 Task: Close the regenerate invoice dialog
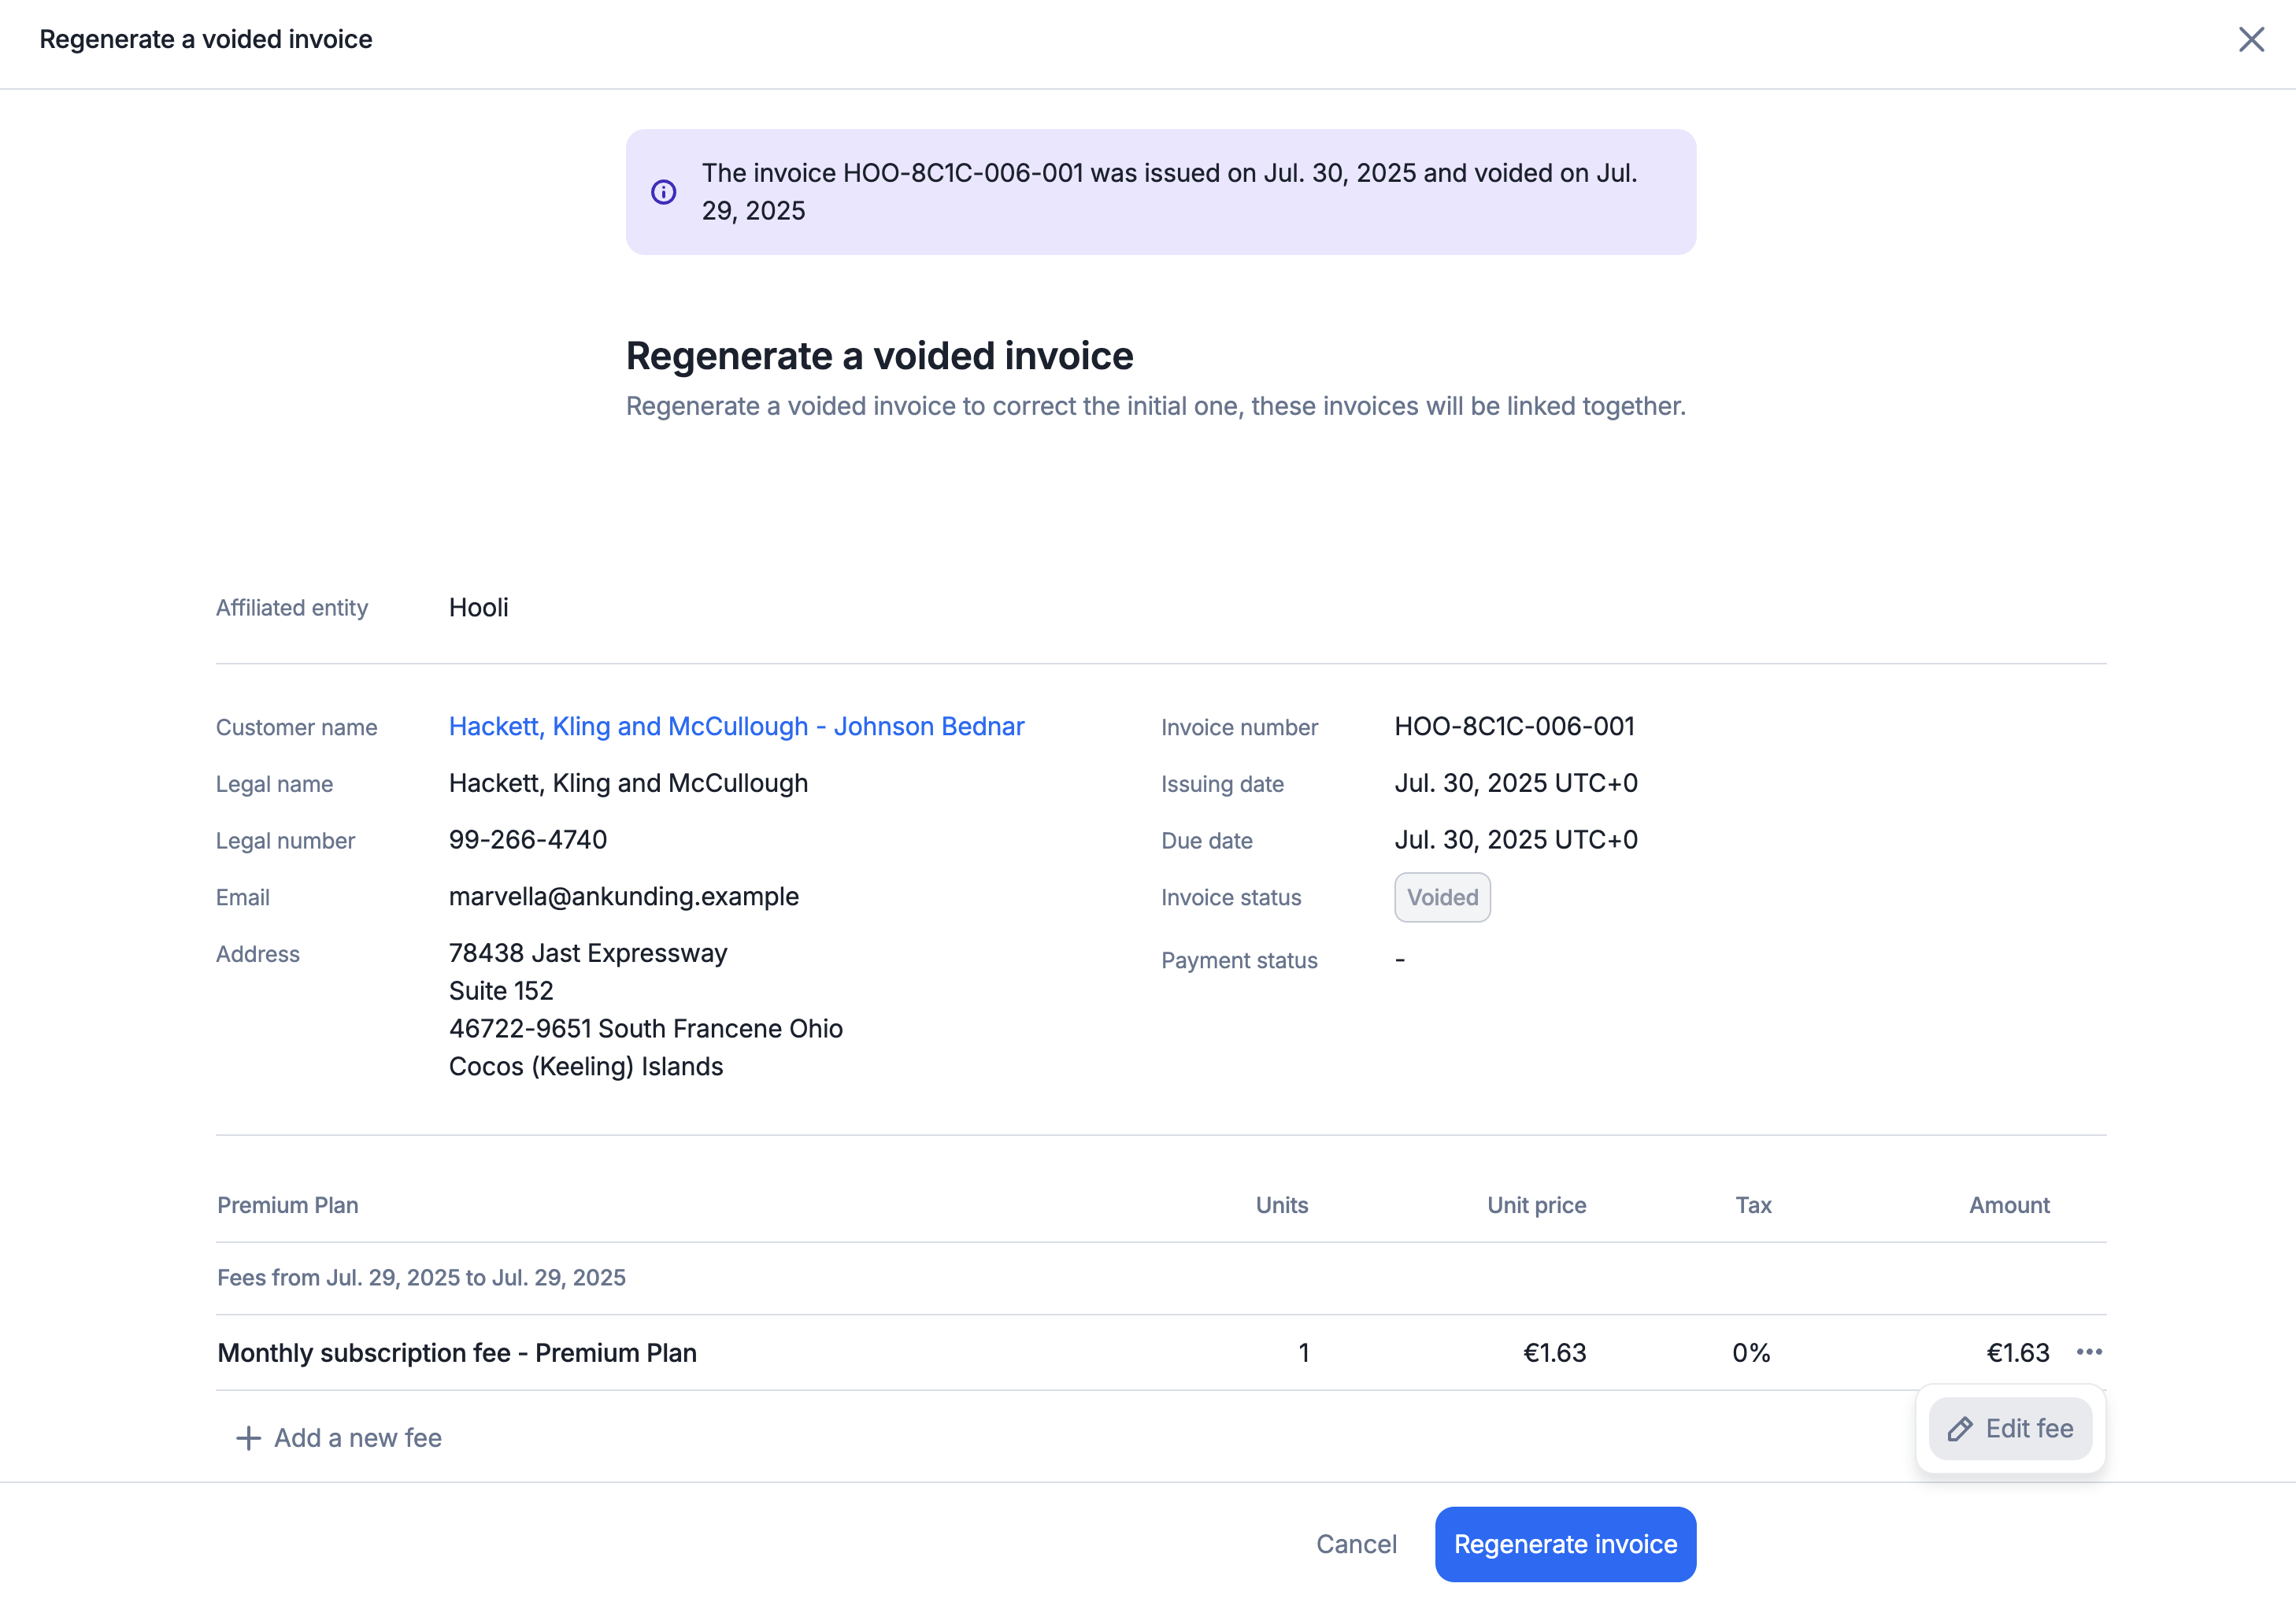pyautogui.click(x=2250, y=39)
